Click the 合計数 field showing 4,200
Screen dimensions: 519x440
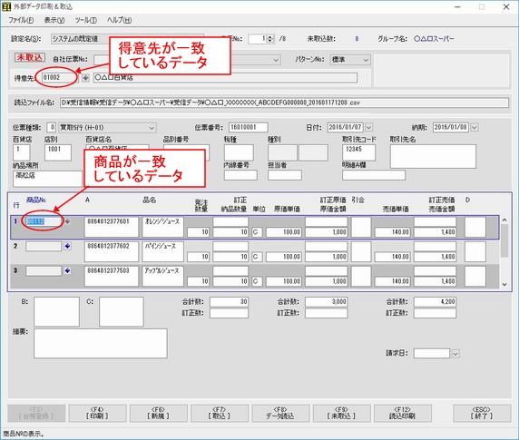pos(435,302)
